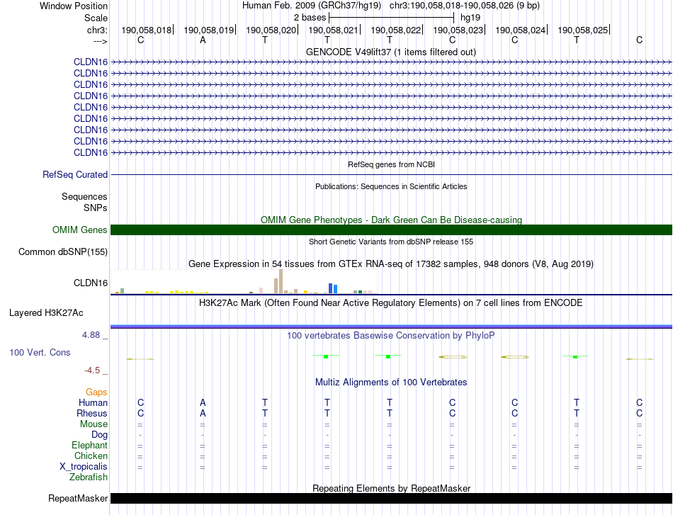Viewport: 673px width, 515px height.
Task: Click the Multiz Alignments of 100 Vertebrates title
Action: [x=391, y=382]
